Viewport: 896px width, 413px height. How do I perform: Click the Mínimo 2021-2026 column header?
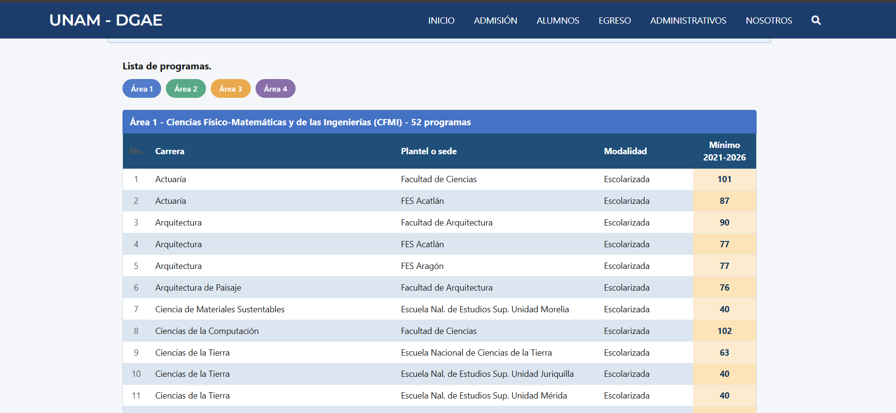[x=724, y=151]
